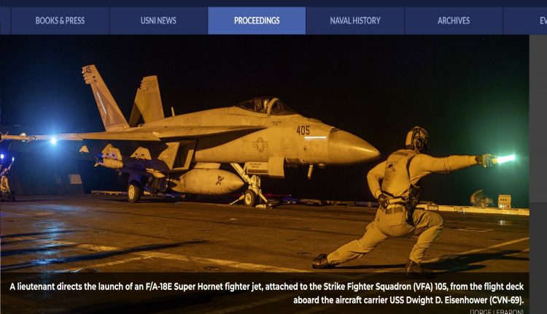Open the Archives navigation tab
Screen dimensions: 547x314
click(454, 20)
